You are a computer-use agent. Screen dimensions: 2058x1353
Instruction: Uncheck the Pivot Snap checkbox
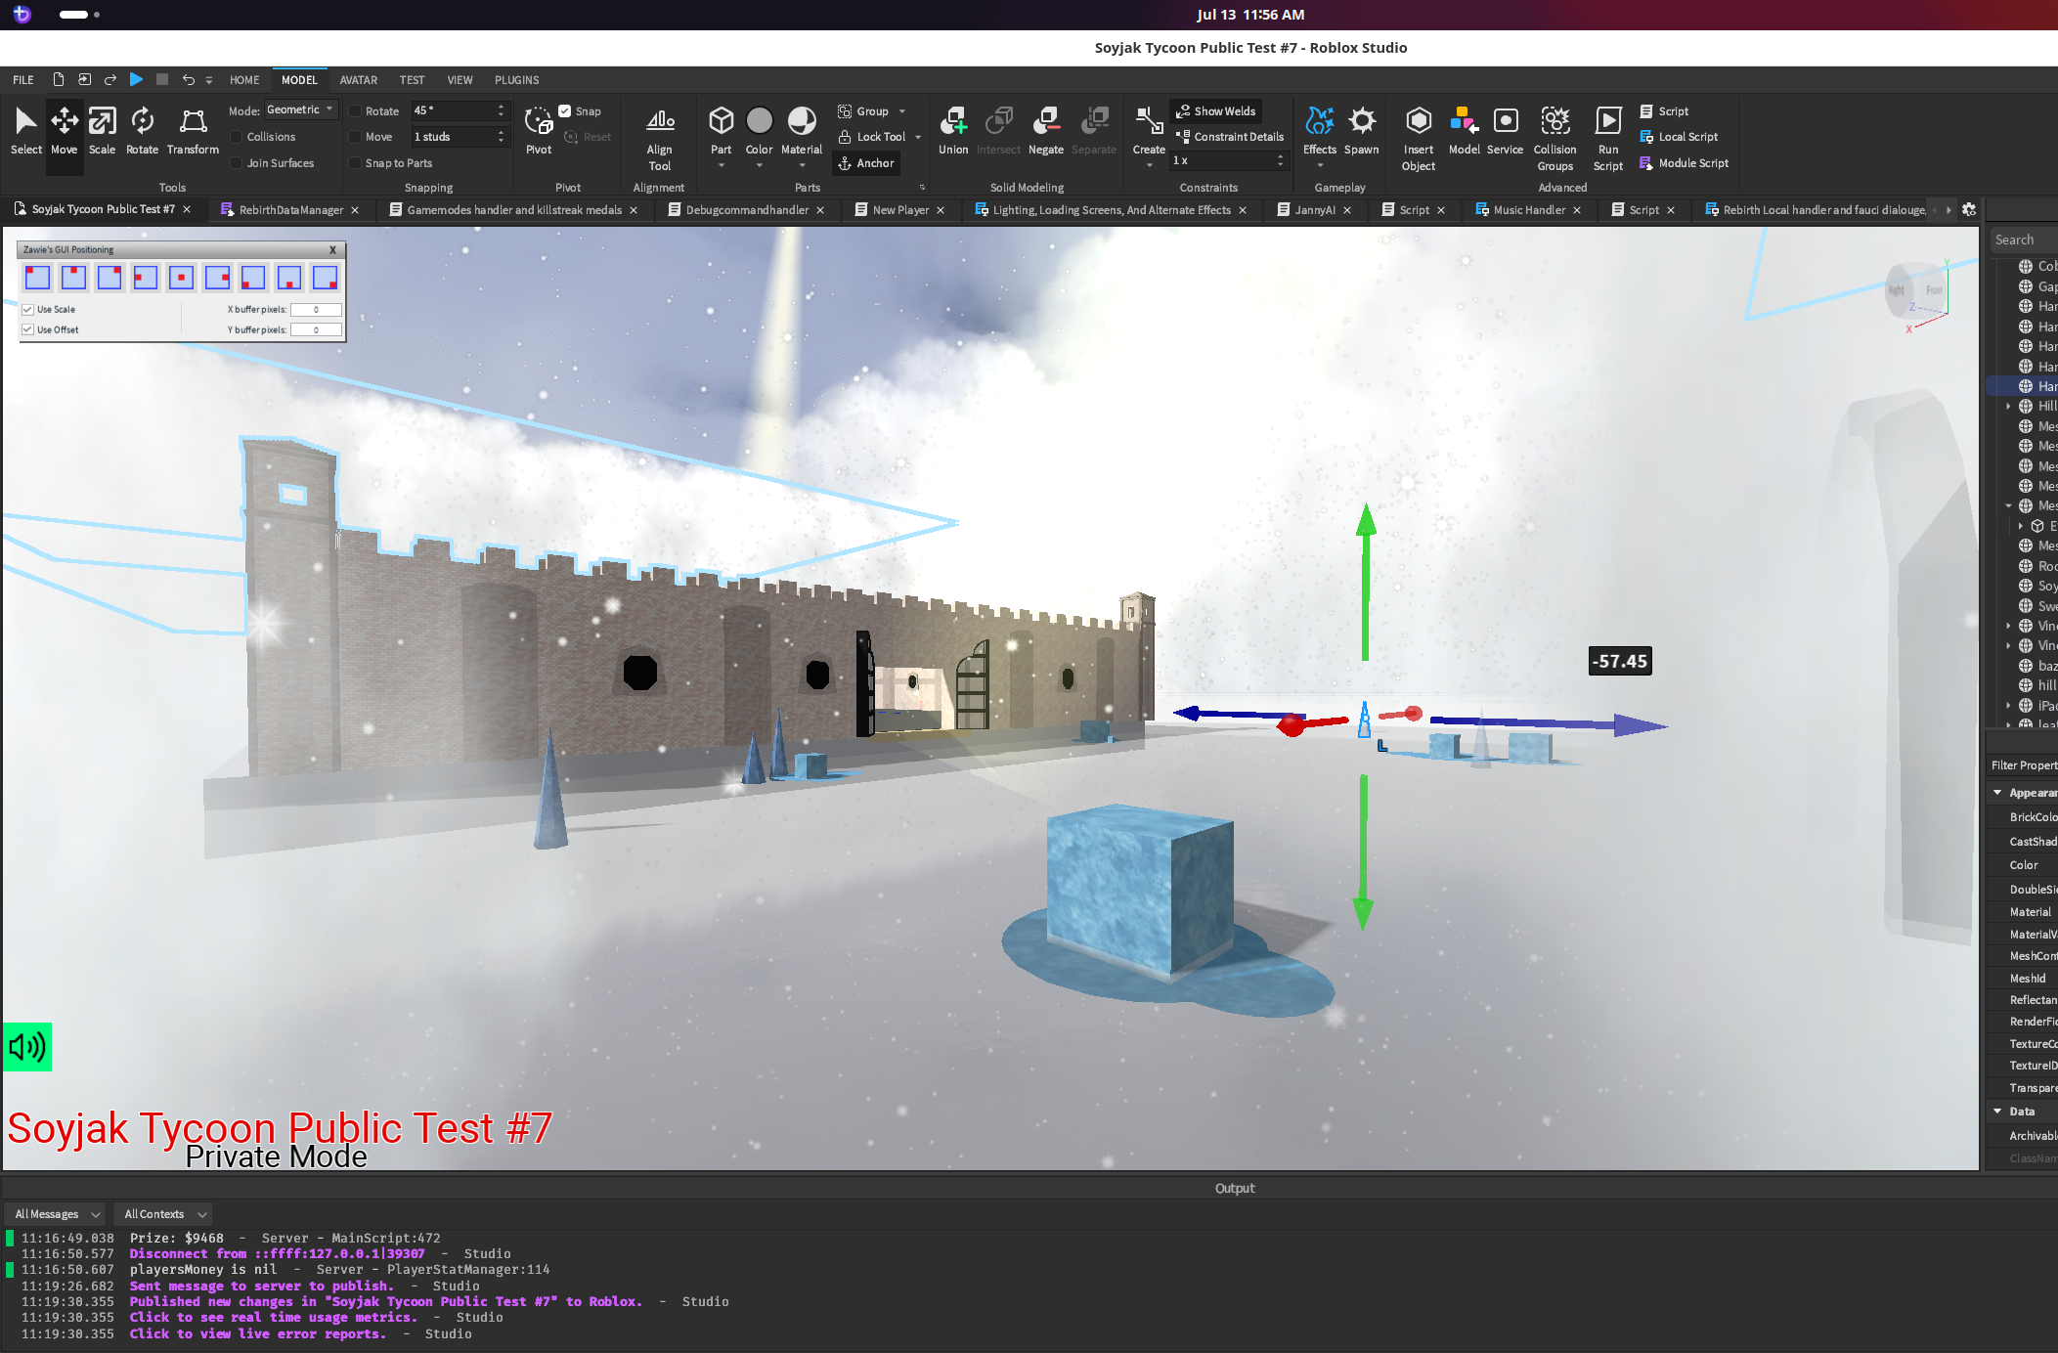point(565,110)
